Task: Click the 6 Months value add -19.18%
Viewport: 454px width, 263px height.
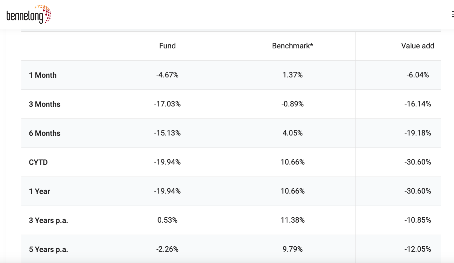Action: click(417, 133)
